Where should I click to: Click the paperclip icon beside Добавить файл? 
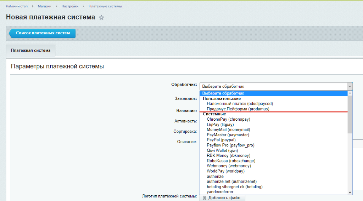coord(204,198)
